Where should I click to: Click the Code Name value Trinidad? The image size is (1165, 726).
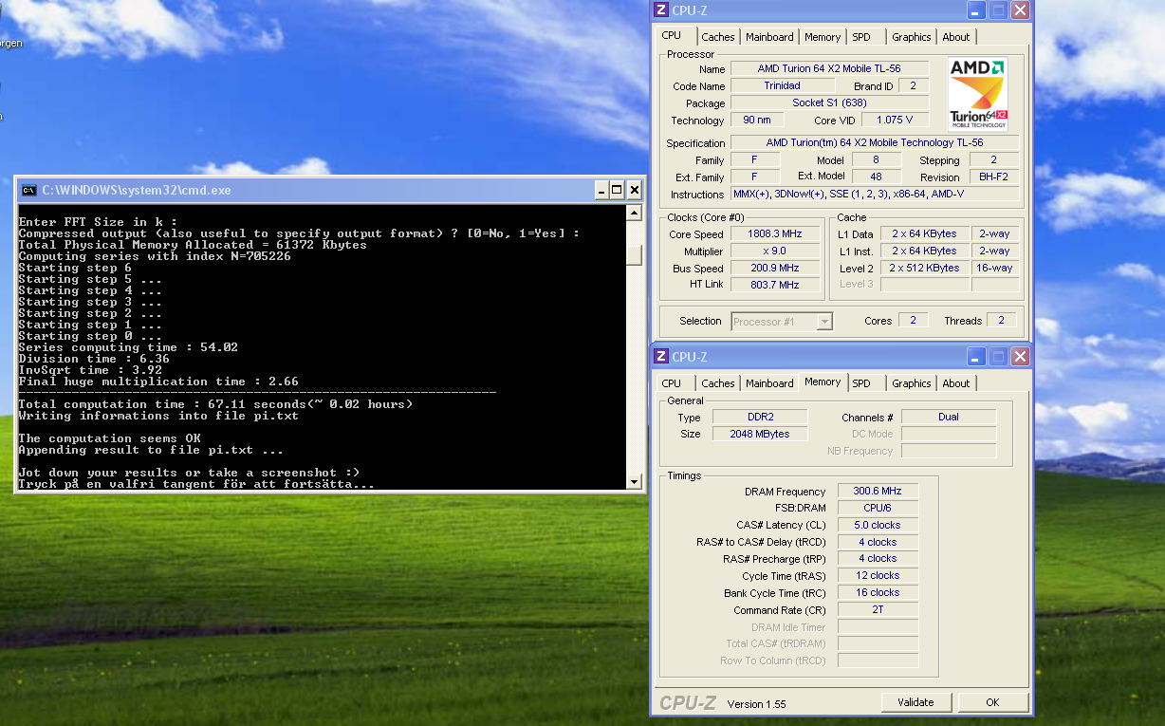coord(783,86)
